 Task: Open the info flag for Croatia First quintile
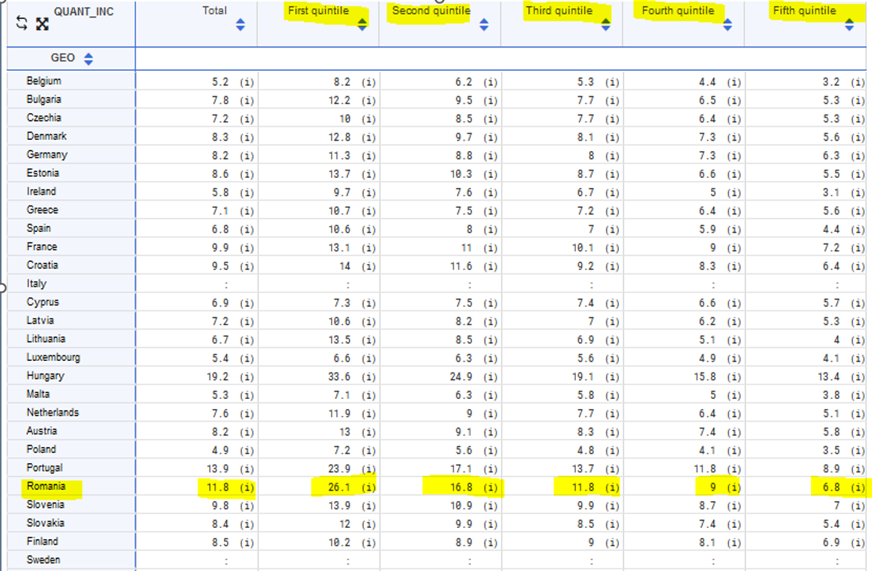[369, 266]
